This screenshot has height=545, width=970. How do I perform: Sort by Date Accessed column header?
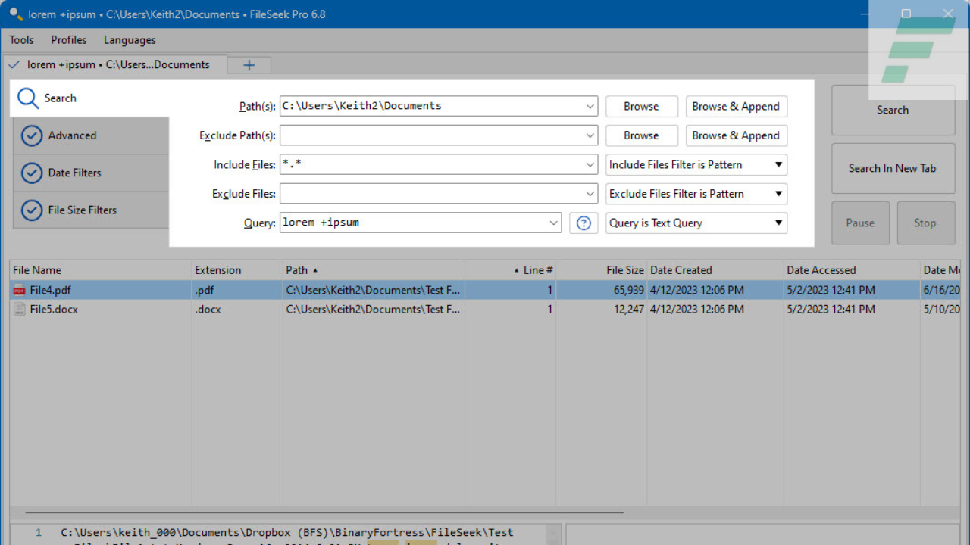(852, 270)
